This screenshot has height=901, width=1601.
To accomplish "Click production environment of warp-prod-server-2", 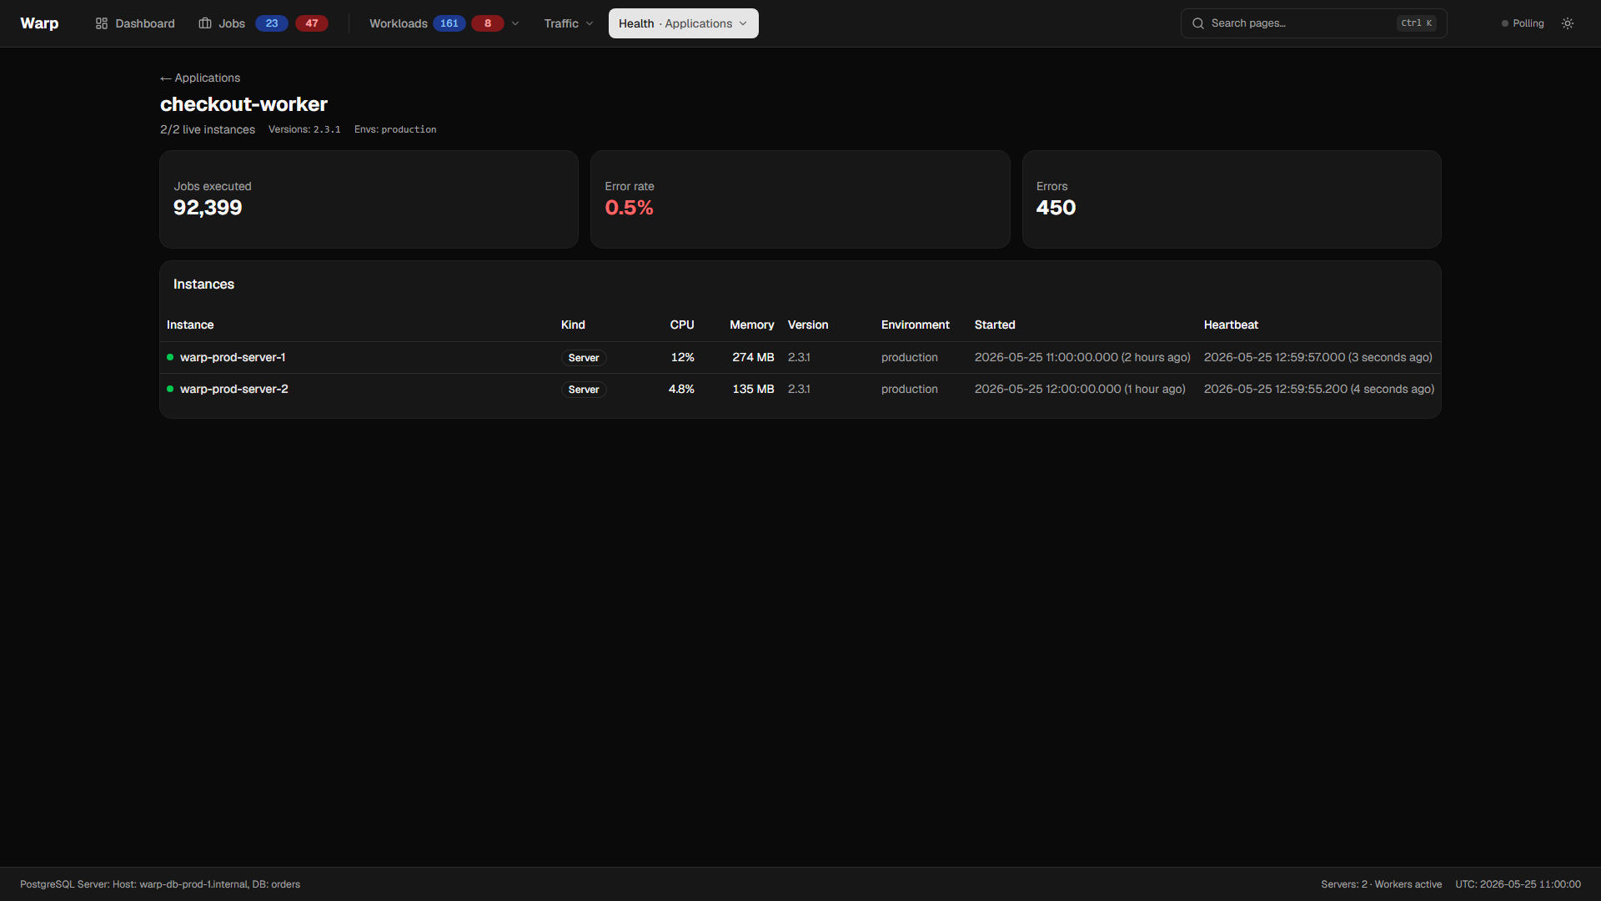I will click(x=910, y=389).
